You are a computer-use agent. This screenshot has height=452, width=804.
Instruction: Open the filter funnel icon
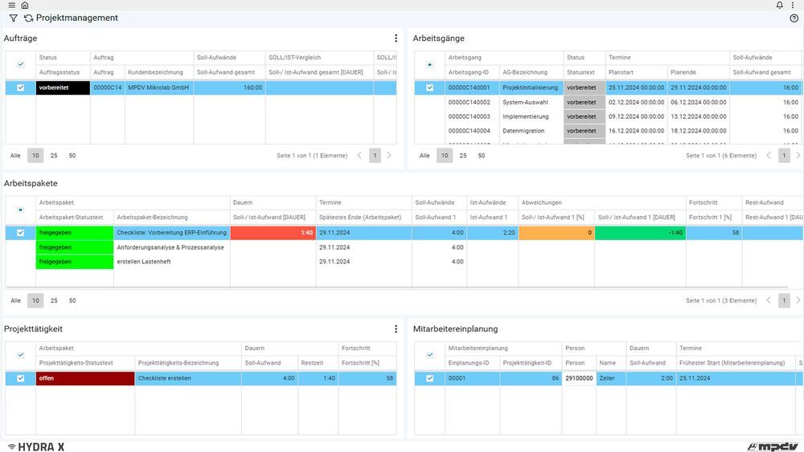click(x=14, y=18)
